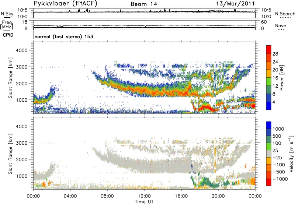295x204 pixels.
Task: Click the light green velocity colorbar segment
Action: [269, 147]
